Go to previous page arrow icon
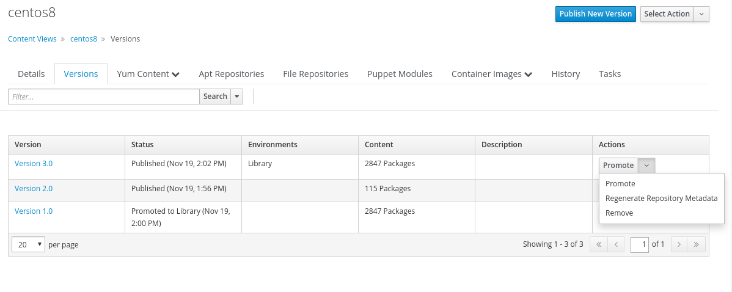Viewport: 732px width, 292px height. pos(616,244)
